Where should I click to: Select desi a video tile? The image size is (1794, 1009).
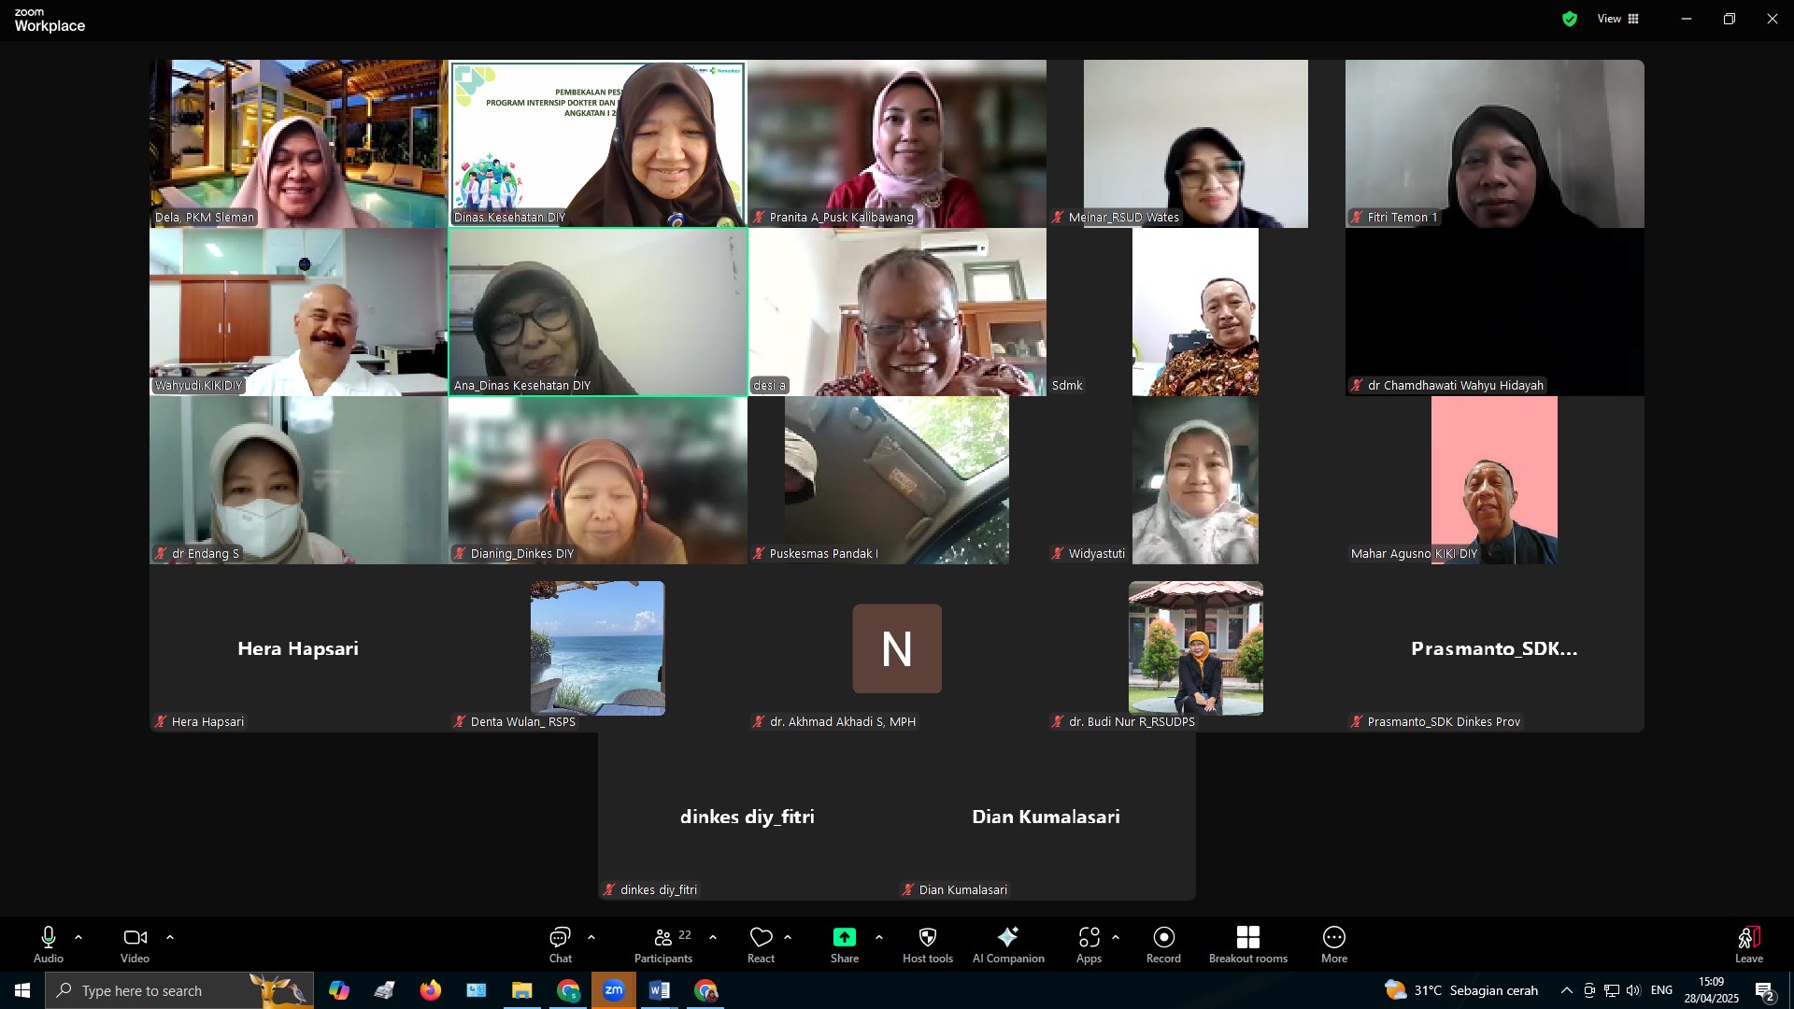click(x=897, y=312)
